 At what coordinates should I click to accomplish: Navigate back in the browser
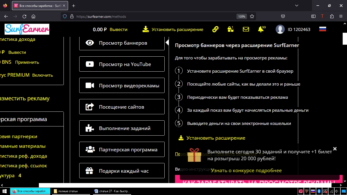coord(6,16)
